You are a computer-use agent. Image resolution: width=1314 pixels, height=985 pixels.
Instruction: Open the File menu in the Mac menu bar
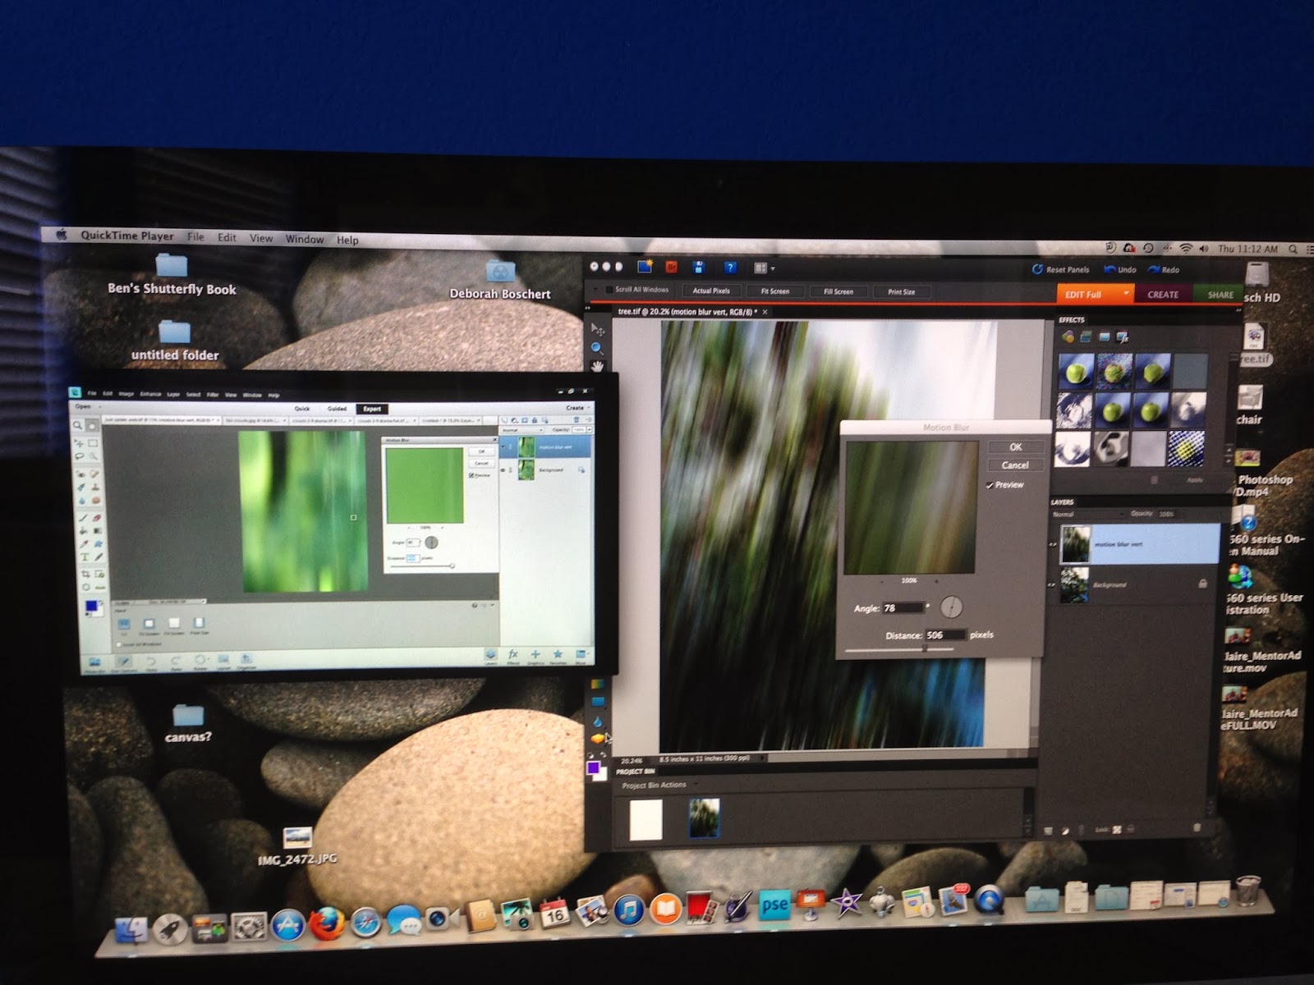pyautogui.click(x=195, y=236)
